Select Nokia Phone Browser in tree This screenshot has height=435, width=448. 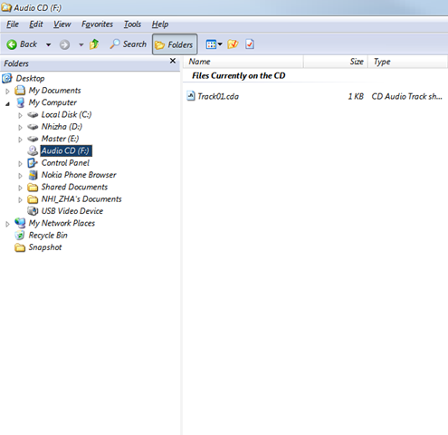(79, 175)
